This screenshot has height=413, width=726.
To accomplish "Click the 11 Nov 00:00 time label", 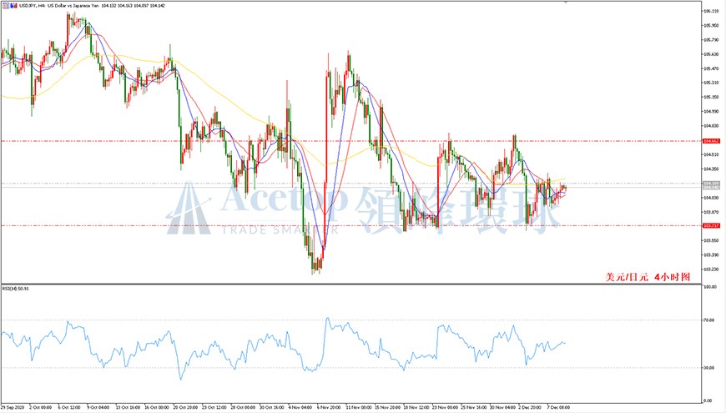I will [x=358, y=407].
